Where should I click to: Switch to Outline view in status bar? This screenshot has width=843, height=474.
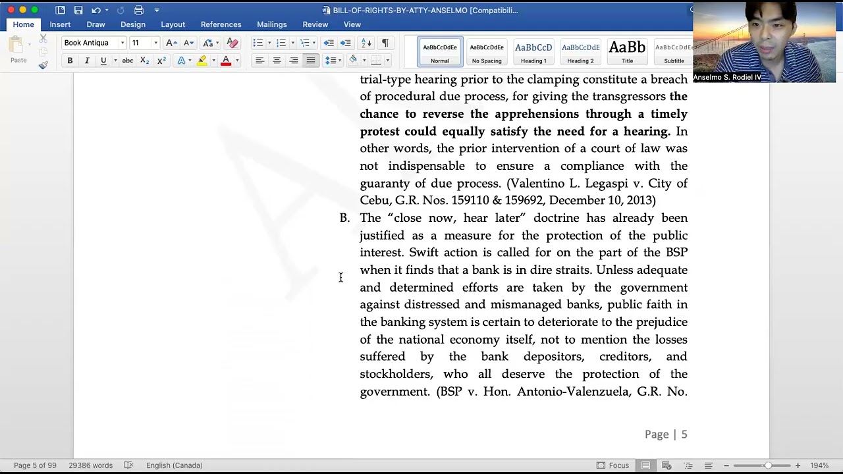(688, 465)
